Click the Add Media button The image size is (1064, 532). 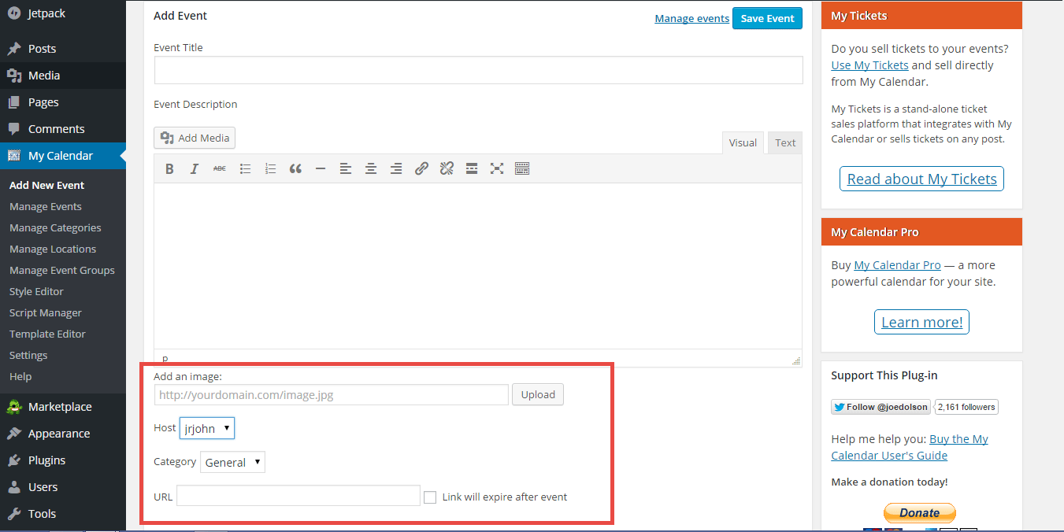(195, 138)
